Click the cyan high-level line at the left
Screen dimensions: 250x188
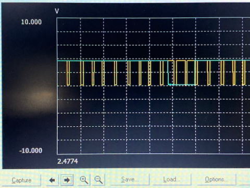(x=111, y=61)
